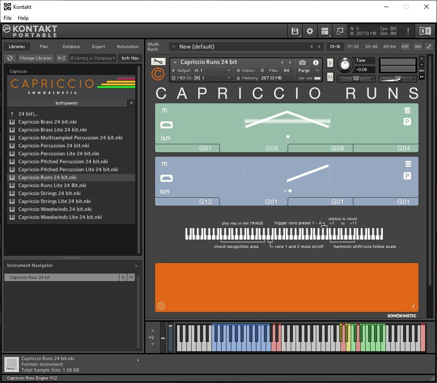Toggle instrument Solo S button
Screen dimensions: 437x383
(x=330, y=63)
